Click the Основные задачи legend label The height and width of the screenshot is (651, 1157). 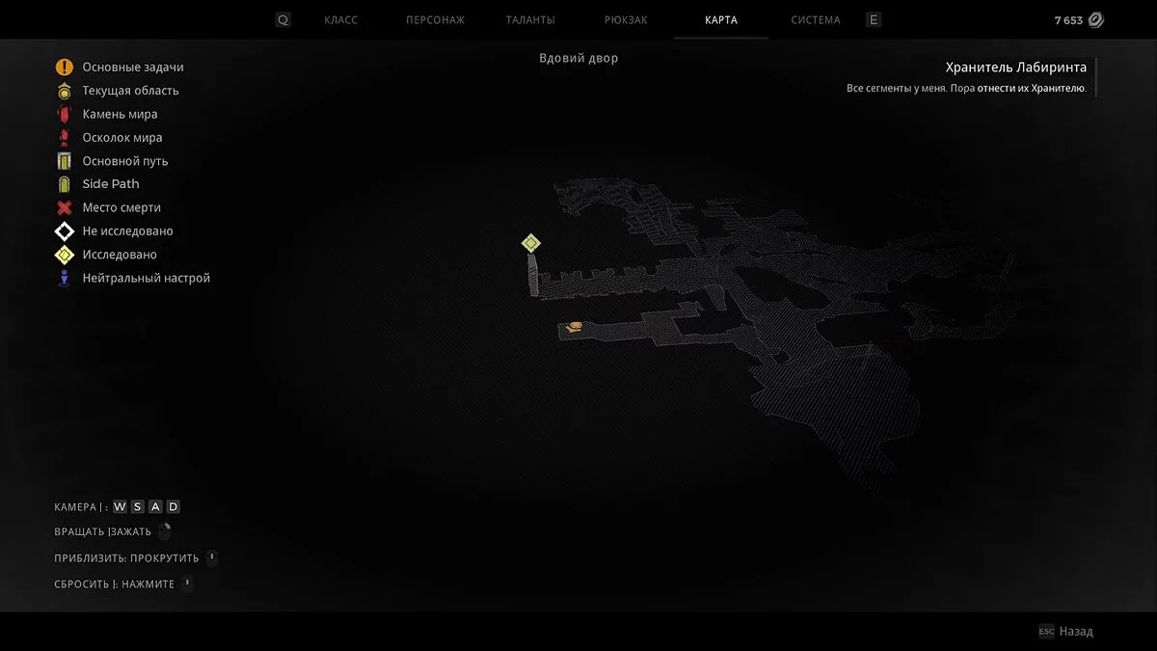[133, 68]
